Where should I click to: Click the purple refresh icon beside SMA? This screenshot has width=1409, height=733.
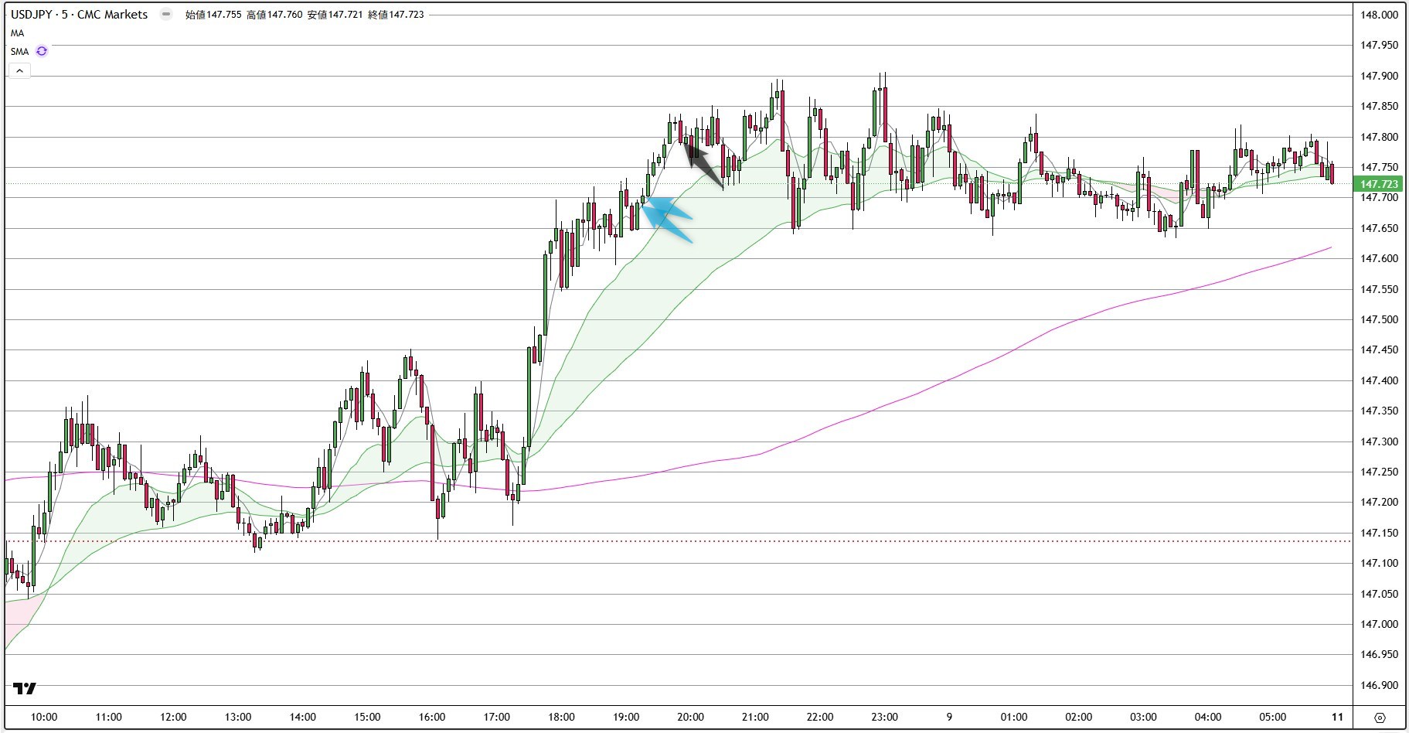coord(42,51)
